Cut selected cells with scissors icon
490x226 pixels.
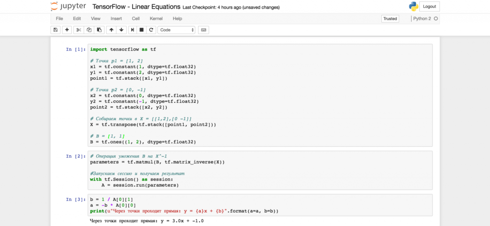pyautogui.click(x=79, y=30)
